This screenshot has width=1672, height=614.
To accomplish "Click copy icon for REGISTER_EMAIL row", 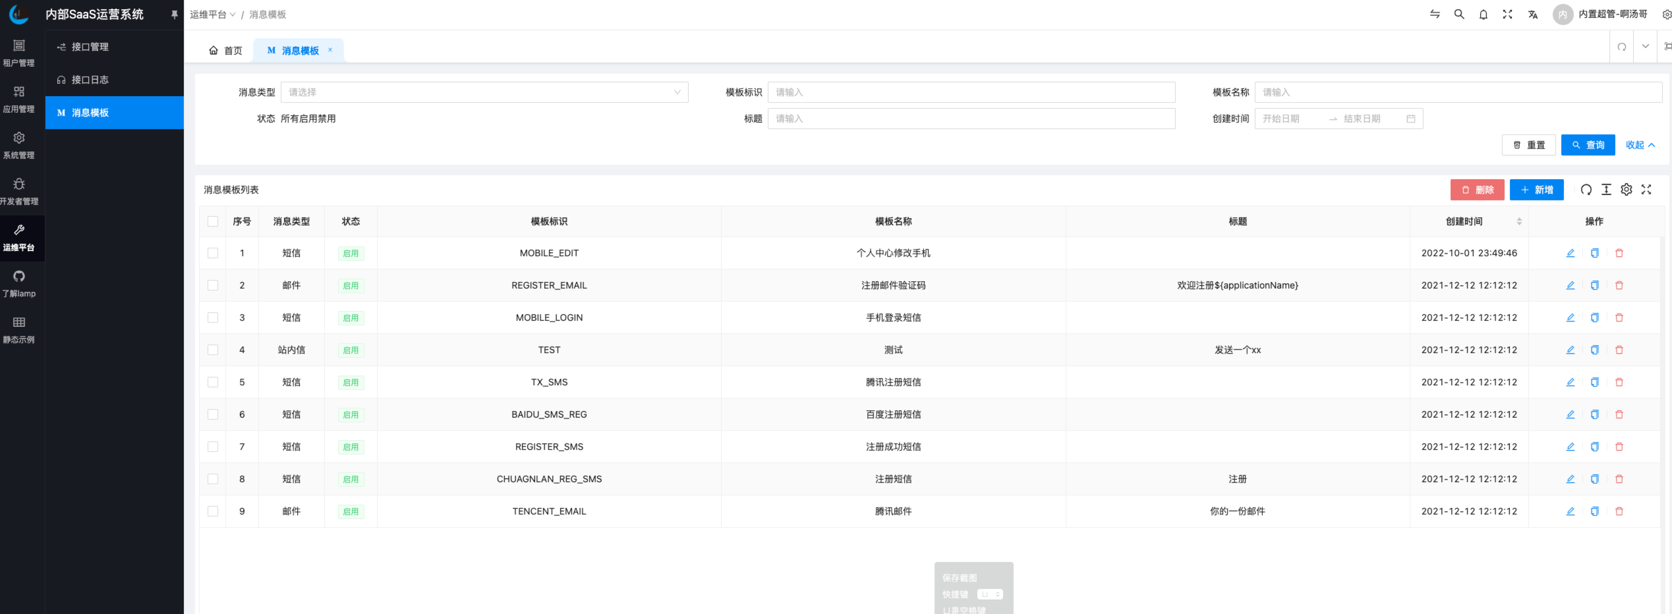I will click(x=1594, y=286).
